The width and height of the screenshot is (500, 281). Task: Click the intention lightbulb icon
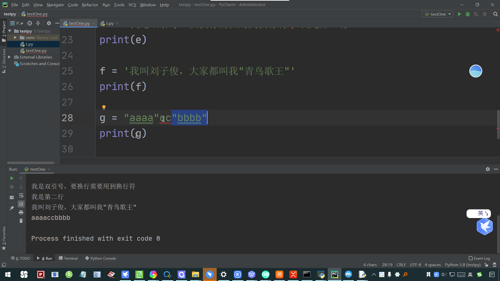104,107
